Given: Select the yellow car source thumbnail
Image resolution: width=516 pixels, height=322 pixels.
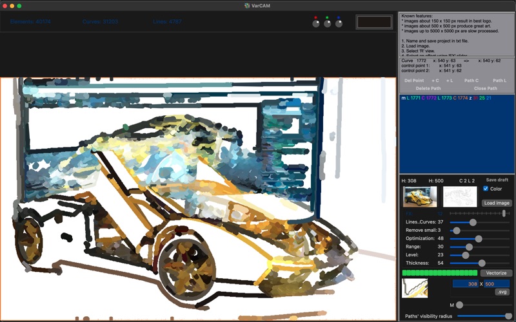Looking at the screenshot, I should point(420,196).
